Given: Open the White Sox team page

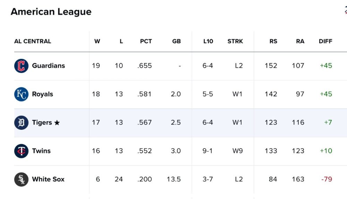Looking at the screenshot, I should (x=48, y=179).
